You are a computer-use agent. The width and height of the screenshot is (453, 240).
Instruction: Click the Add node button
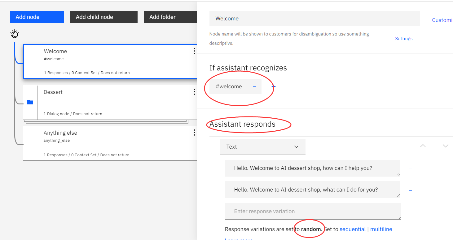click(x=37, y=17)
